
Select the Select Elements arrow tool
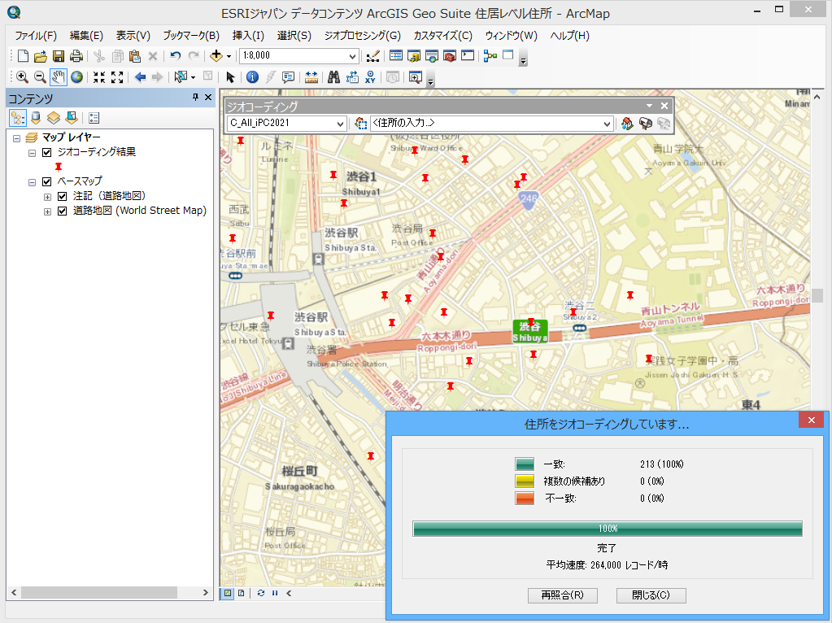tap(229, 77)
